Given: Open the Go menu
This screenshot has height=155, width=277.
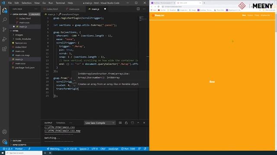Looking at the screenshot, I should 44,3.
